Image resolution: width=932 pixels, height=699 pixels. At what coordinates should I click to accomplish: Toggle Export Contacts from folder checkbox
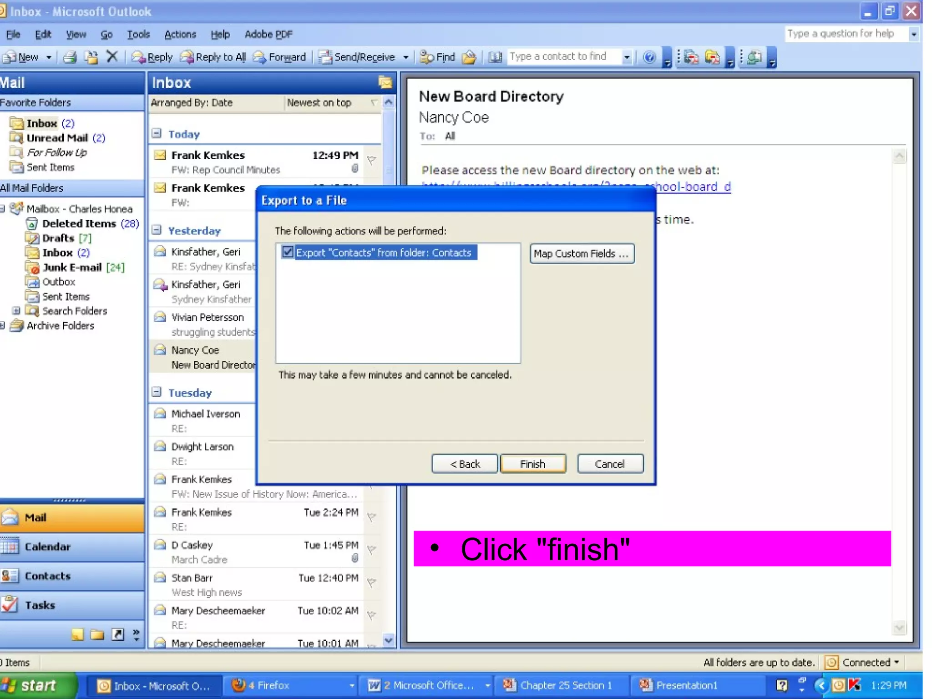[x=288, y=252]
